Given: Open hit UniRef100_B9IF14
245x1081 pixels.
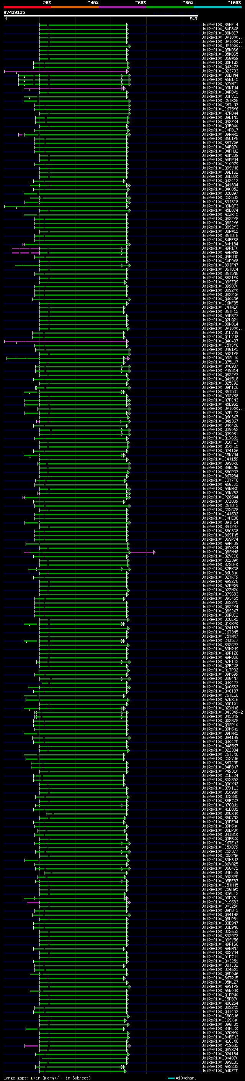Looking at the screenshot, I should [x=219, y=522].
